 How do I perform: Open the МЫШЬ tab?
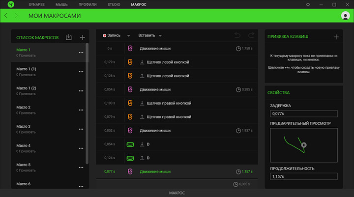tap(61, 4)
